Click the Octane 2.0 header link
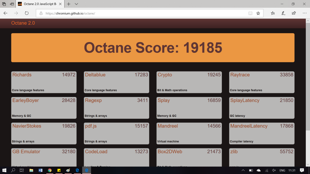310x174 pixels. [23, 23]
